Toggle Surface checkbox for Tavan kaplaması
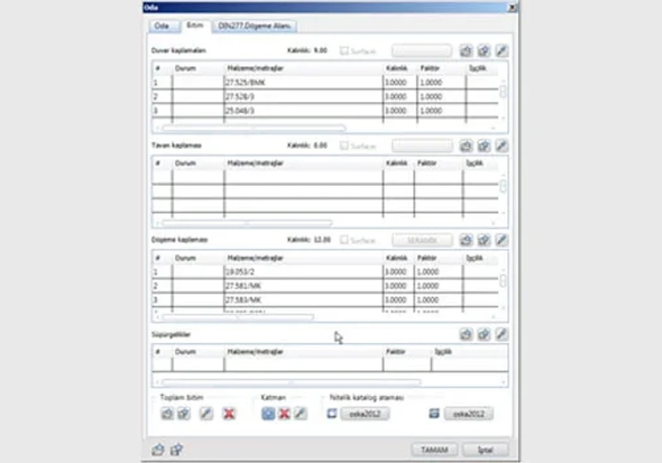Screen dimensions: 662x463 click(344, 146)
